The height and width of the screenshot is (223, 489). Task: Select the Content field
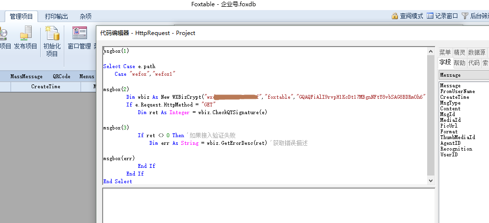click(x=450, y=108)
